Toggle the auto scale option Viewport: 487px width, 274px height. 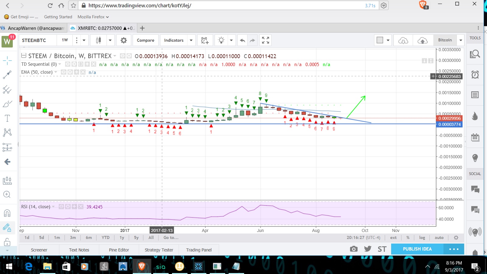pyautogui.click(x=439, y=237)
